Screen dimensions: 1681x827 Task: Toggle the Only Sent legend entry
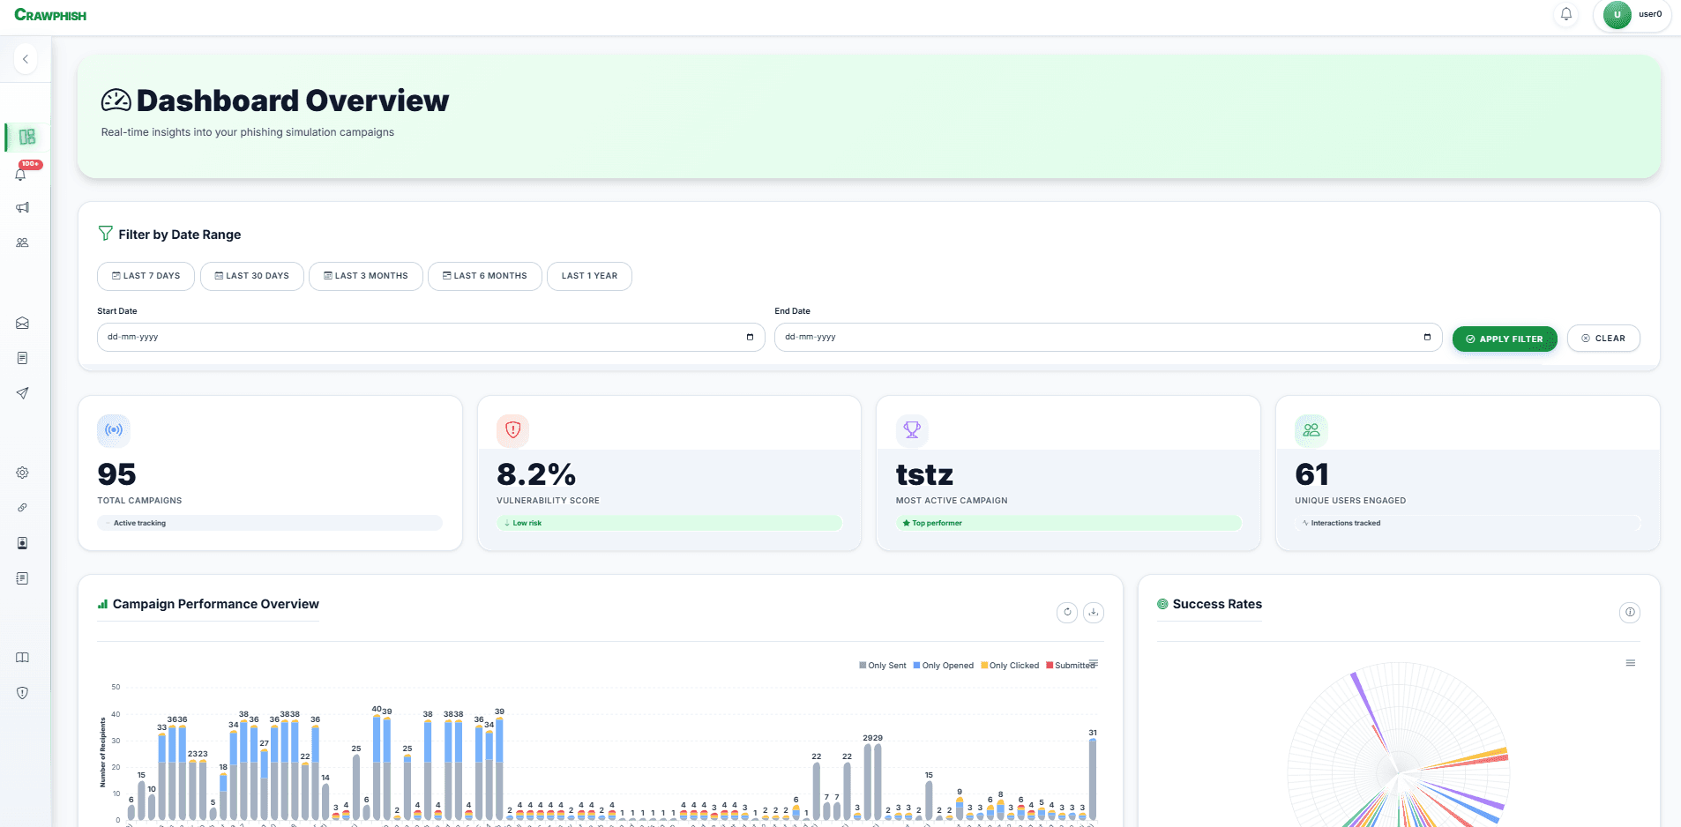pos(882,665)
